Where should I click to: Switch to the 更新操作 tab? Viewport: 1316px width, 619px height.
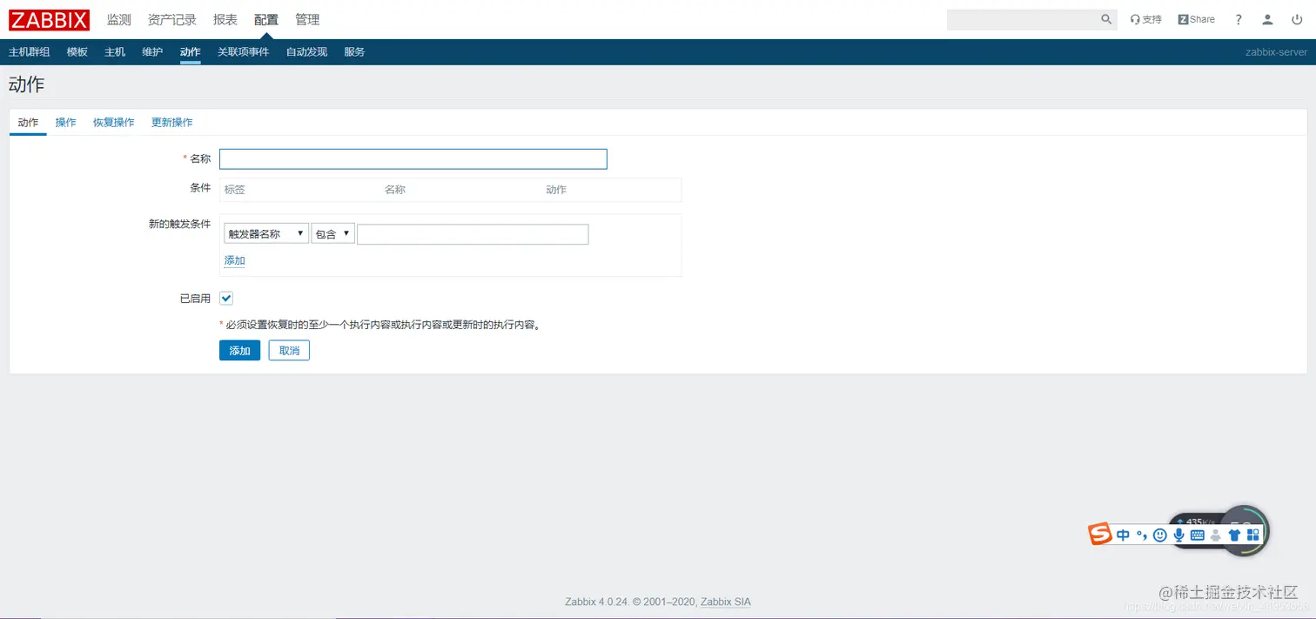171,123
